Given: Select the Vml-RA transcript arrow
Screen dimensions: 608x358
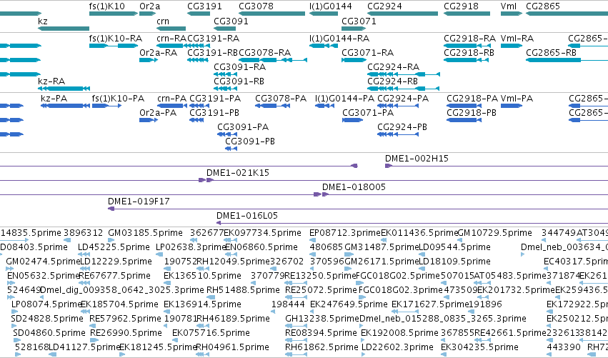Looking at the screenshot, I should (512, 46).
